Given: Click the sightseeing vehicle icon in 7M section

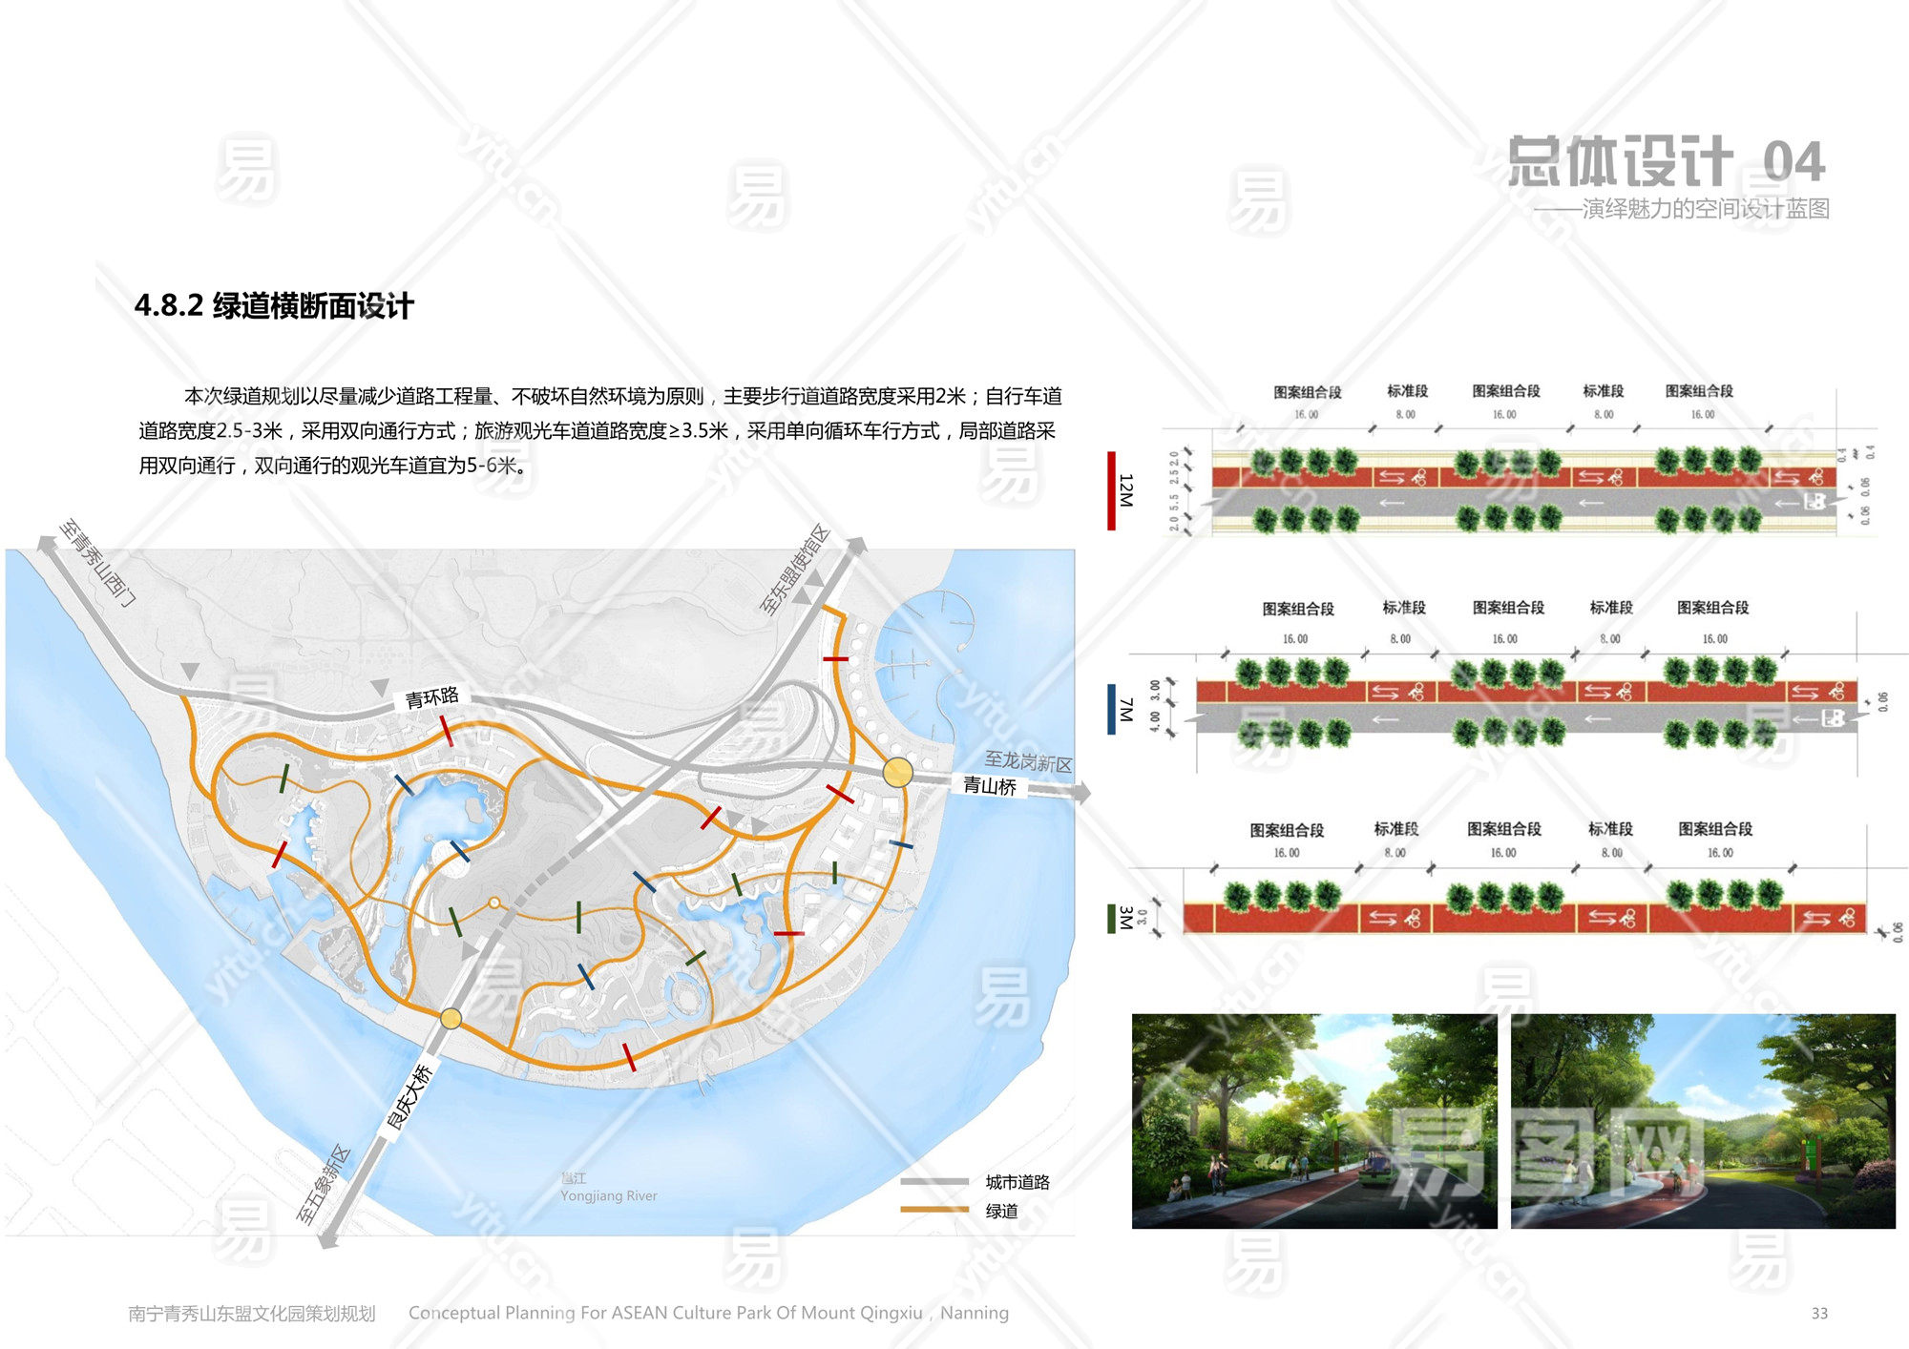Looking at the screenshot, I should click(1834, 717).
